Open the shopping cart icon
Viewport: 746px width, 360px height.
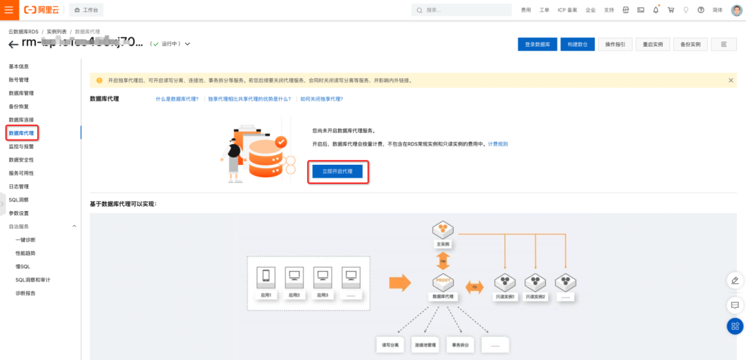pyautogui.click(x=671, y=10)
